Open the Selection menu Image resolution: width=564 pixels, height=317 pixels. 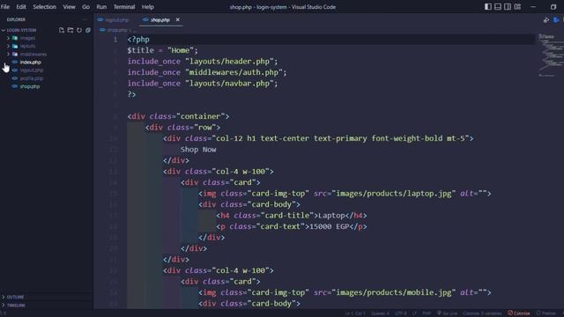[x=45, y=7]
